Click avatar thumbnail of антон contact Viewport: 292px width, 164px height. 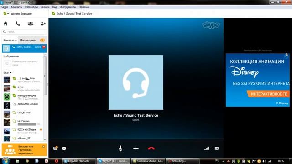[7, 88]
